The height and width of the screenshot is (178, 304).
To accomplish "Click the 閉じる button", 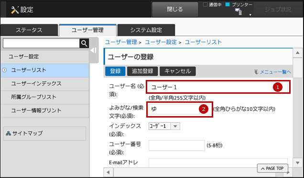I will coord(175,10).
